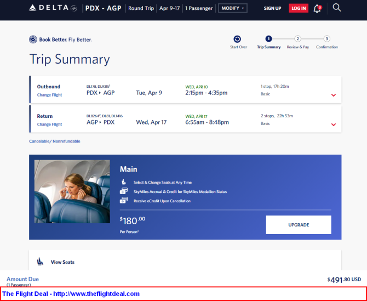The height and width of the screenshot is (301, 367).
Task: Click the Start Over circular arrow icon
Action: click(x=237, y=39)
